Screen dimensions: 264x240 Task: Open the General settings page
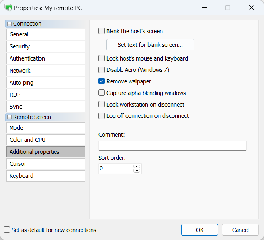coord(45,34)
